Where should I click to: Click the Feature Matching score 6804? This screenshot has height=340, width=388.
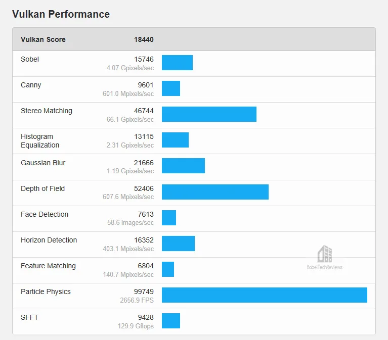click(x=146, y=266)
